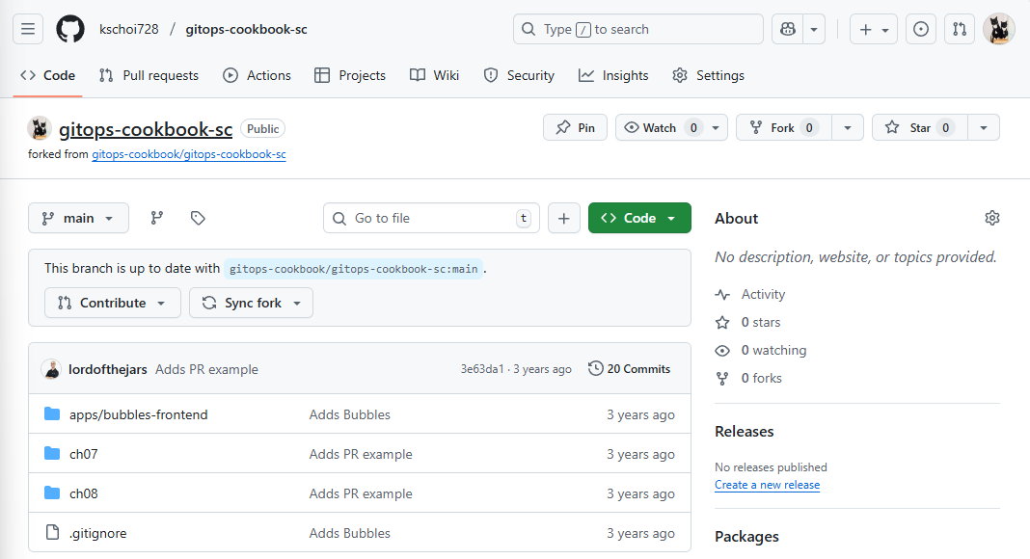Viewport: 1030px width, 559px height.
Task: Open the Releases heading link
Action: pyautogui.click(x=745, y=431)
